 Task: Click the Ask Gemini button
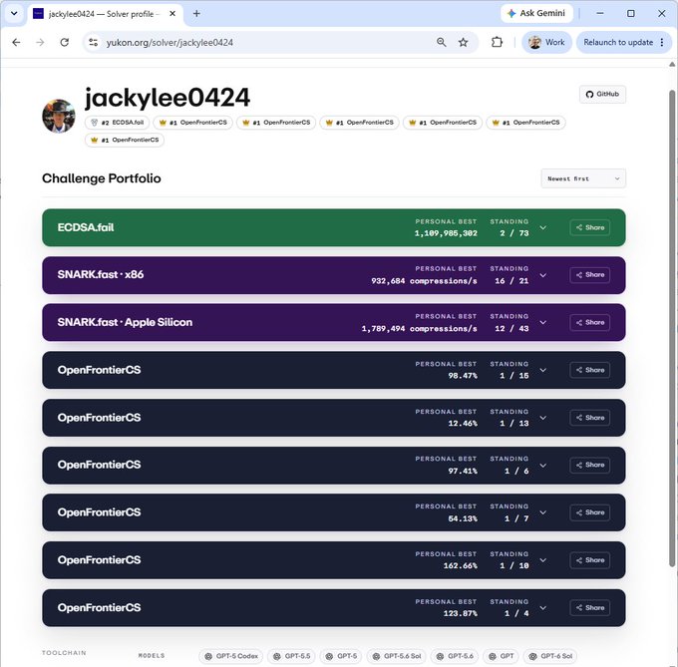536,13
